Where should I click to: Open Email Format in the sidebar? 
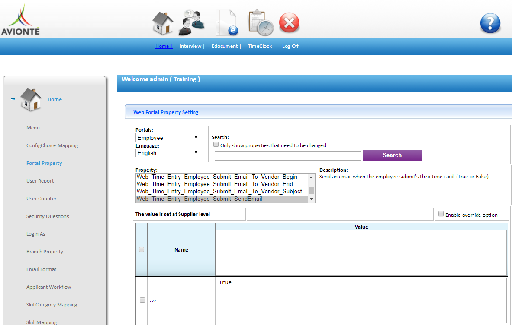point(41,269)
